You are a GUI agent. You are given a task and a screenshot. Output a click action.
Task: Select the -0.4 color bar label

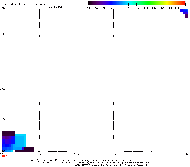pyautogui.click(x=161, y=8)
